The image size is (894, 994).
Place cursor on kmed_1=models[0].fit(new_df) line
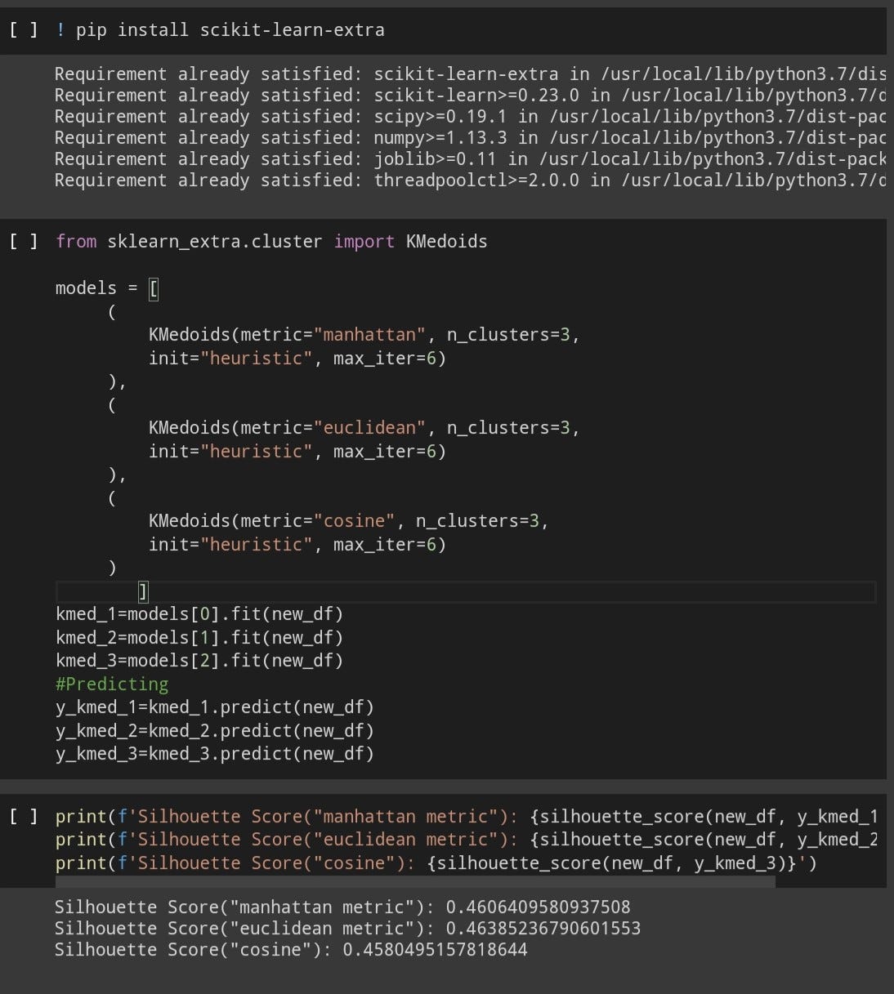199,613
